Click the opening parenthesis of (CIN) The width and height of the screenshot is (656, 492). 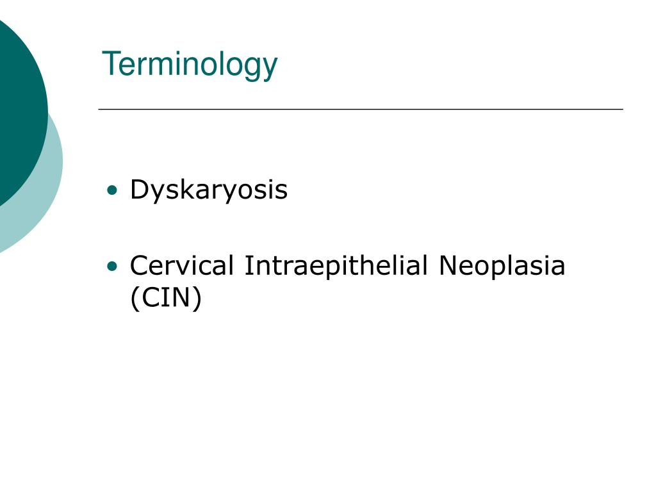tap(135, 298)
